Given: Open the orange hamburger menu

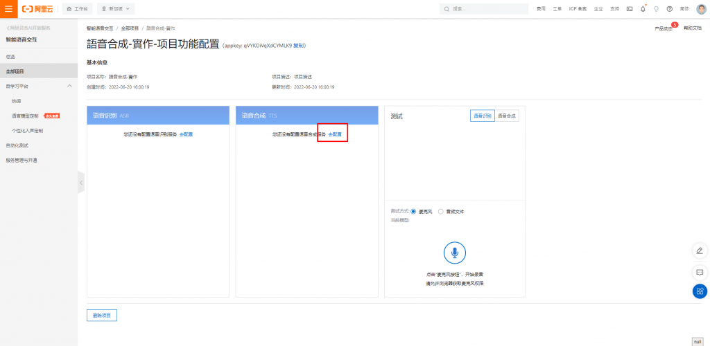Looking at the screenshot, I should (x=8, y=8).
